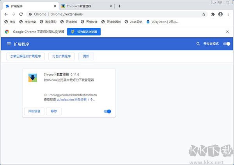Screen dimensions: 234x165
Task: Focus the chrome://extensions address bar
Action: (117, 14)
